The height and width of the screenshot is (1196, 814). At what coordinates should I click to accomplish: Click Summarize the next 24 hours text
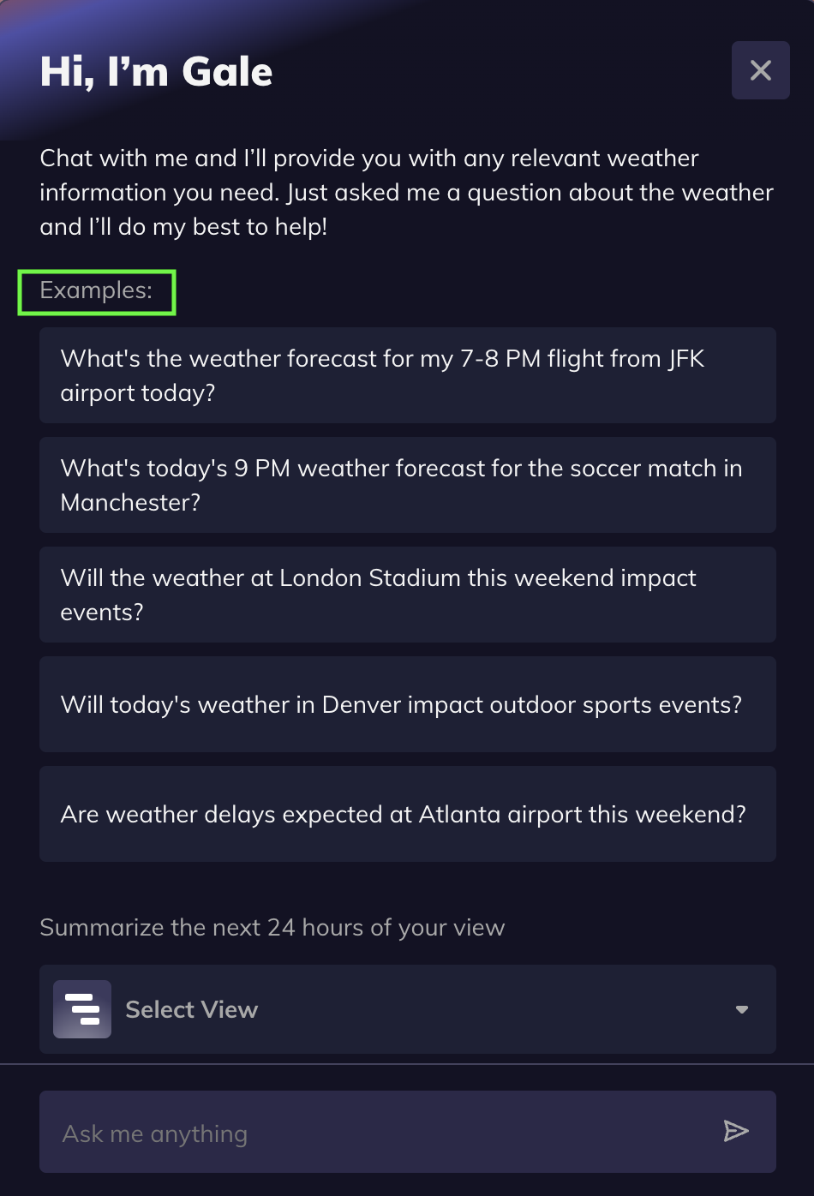(272, 927)
